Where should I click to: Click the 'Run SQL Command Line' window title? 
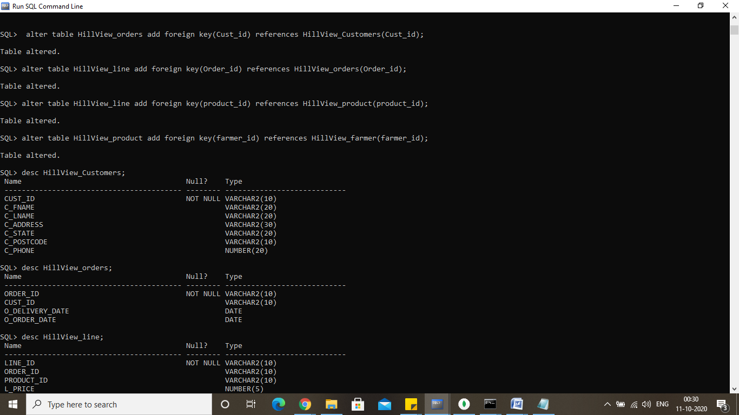click(48, 6)
